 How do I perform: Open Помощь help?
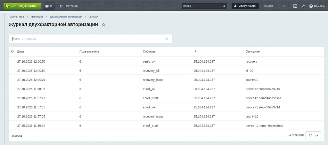317,6
